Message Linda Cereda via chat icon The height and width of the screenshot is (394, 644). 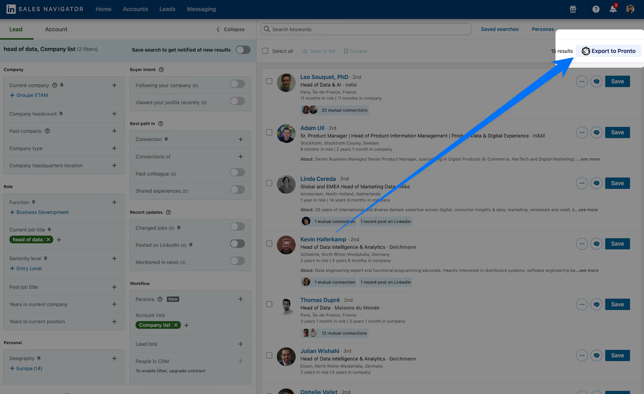point(597,183)
